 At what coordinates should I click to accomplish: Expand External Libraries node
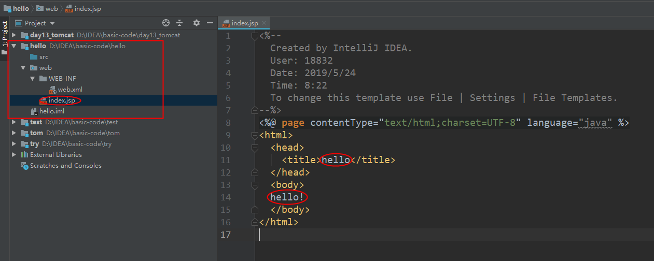[x=14, y=155]
